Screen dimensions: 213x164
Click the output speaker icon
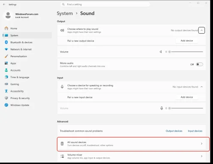click(x=62, y=30)
